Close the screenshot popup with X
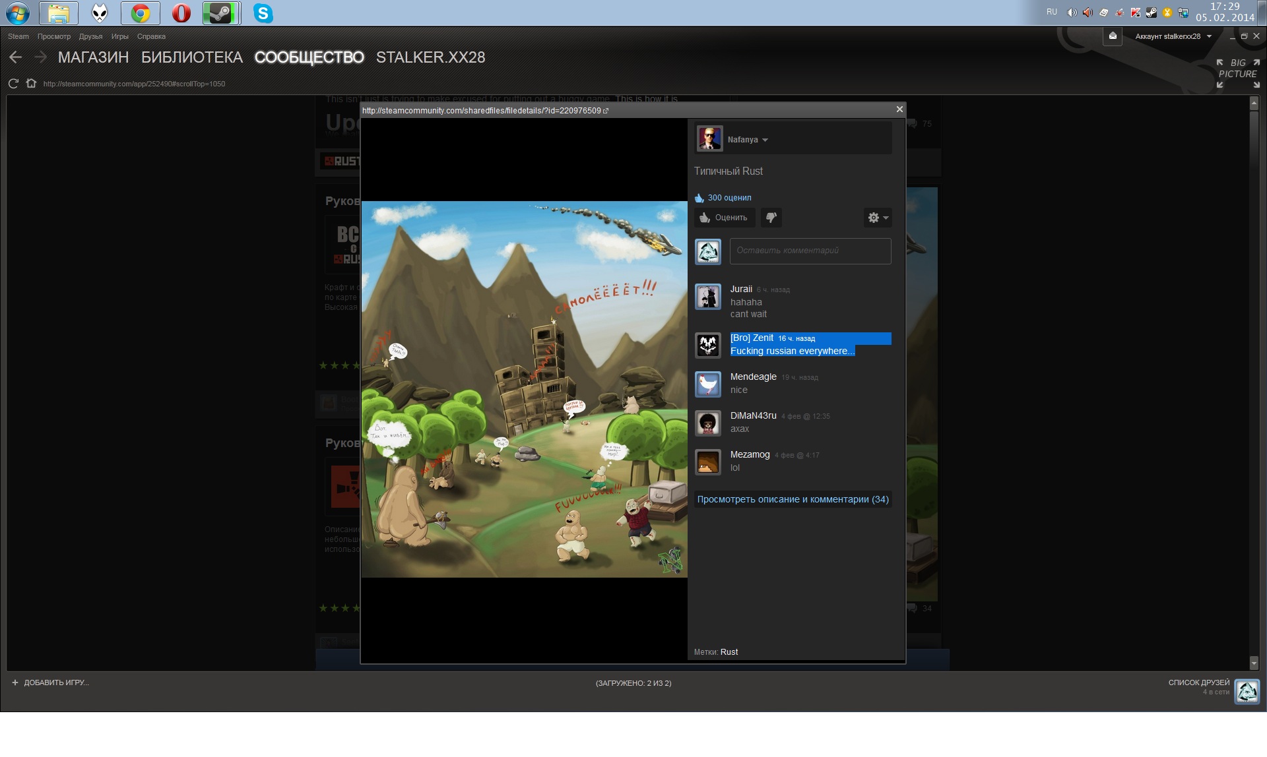Viewport: 1267px width, 757px height. [x=899, y=109]
